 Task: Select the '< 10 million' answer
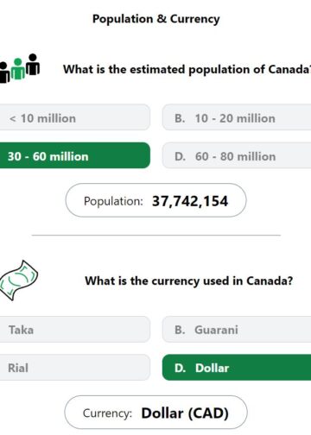coord(75,117)
